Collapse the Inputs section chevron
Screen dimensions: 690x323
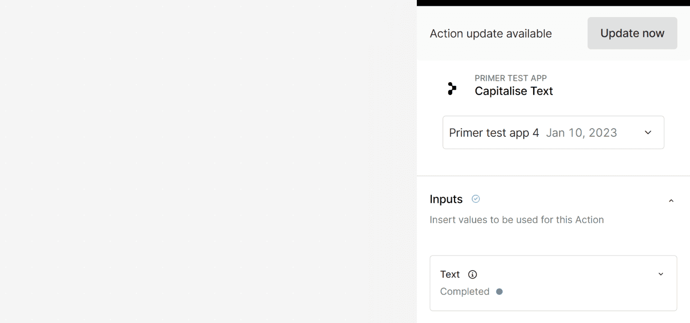click(x=671, y=201)
